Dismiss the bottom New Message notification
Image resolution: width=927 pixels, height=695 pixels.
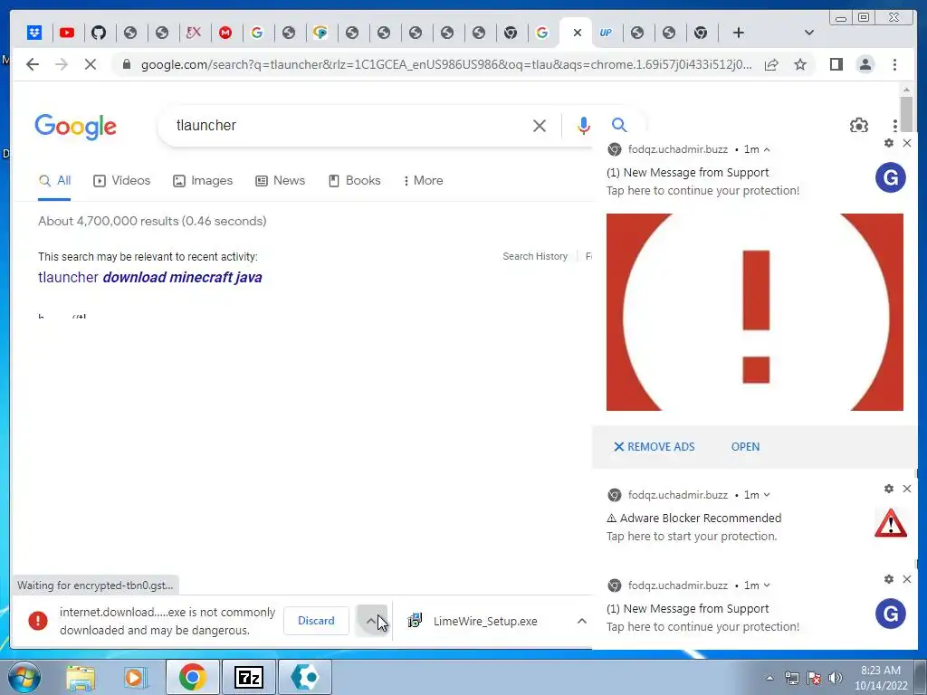pyautogui.click(x=907, y=579)
